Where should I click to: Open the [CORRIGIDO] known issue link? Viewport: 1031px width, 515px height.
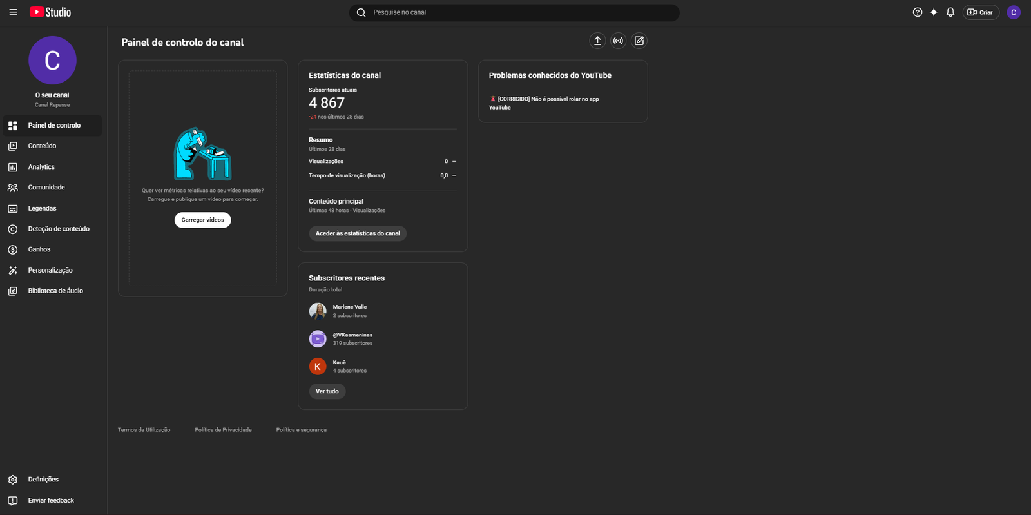click(544, 103)
